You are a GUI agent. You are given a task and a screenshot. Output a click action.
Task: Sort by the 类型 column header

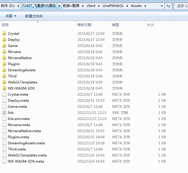point(116,25)
